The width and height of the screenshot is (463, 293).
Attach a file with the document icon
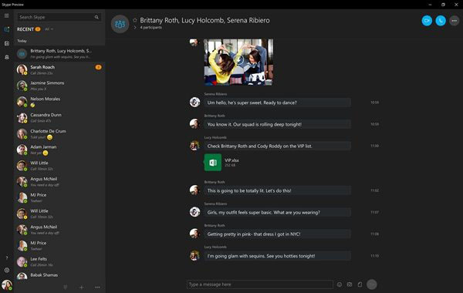(x=360, y=285)
